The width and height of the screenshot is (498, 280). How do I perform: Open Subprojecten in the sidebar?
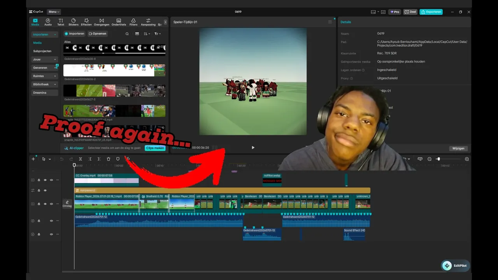point(42,51)
